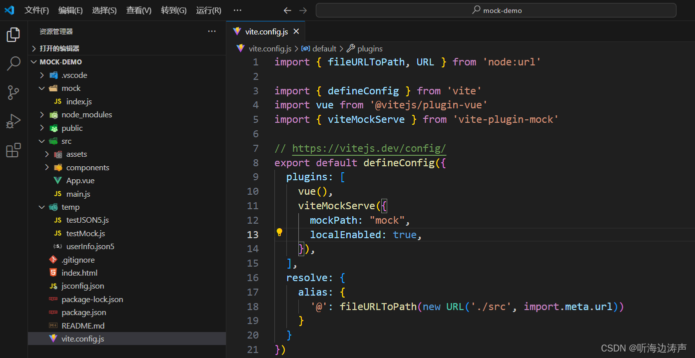The image size is (695, 358).
Task: Open the Explorer more actions (…) menu
Action: coord(211,31)
